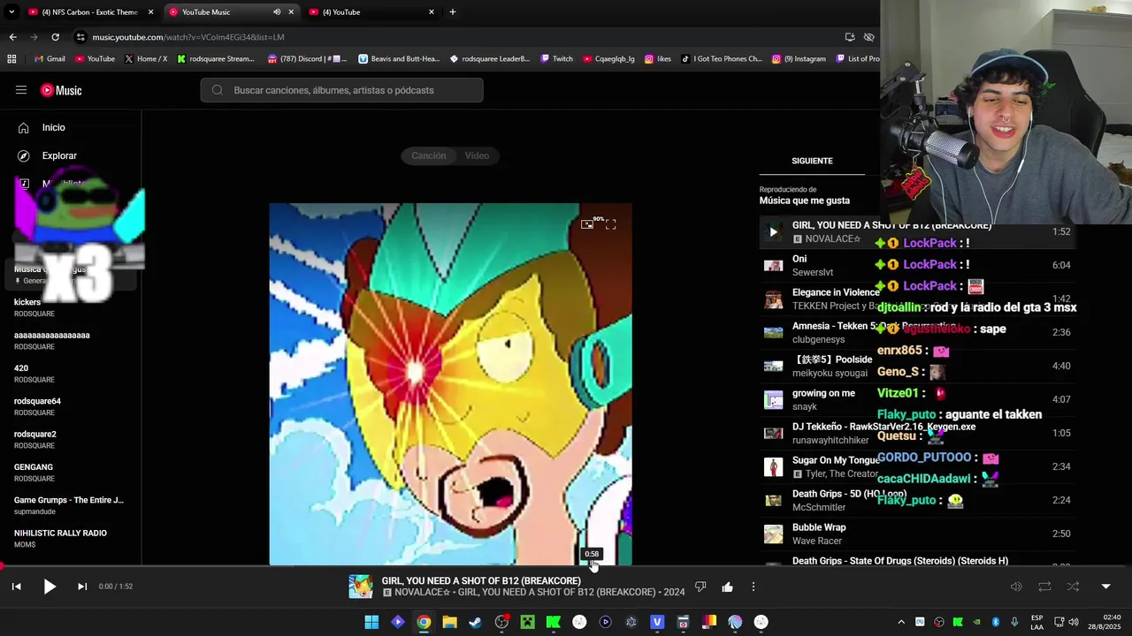
Task: Open File Explorer from the taskbar
Action: click(449, 622)
